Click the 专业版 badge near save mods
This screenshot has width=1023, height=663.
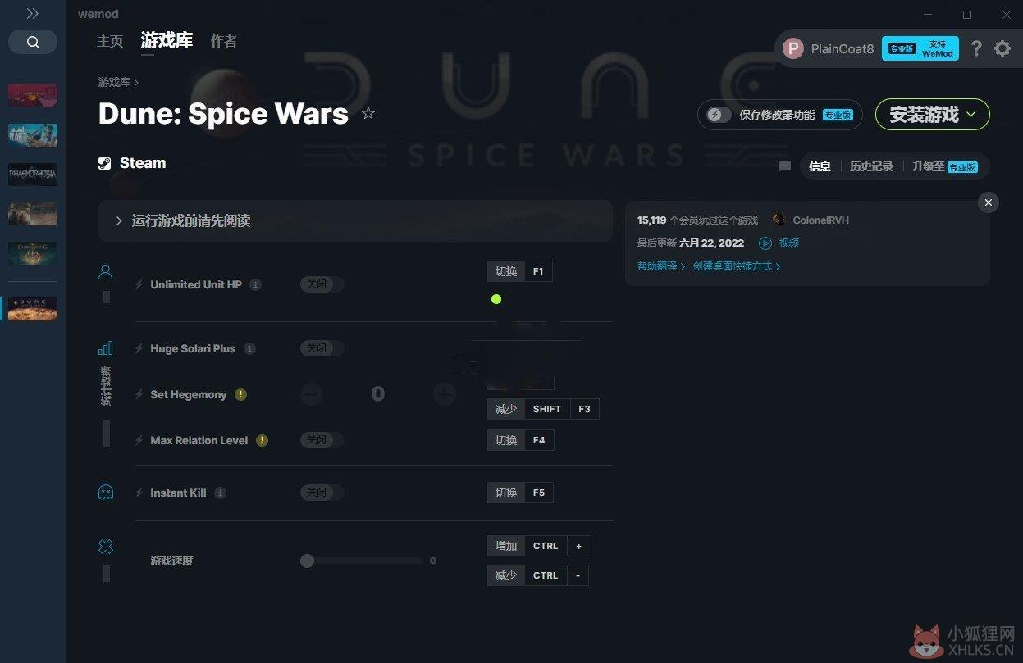(x=838, y=116)
